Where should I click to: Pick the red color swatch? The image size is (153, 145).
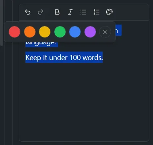tap(14, 32)
